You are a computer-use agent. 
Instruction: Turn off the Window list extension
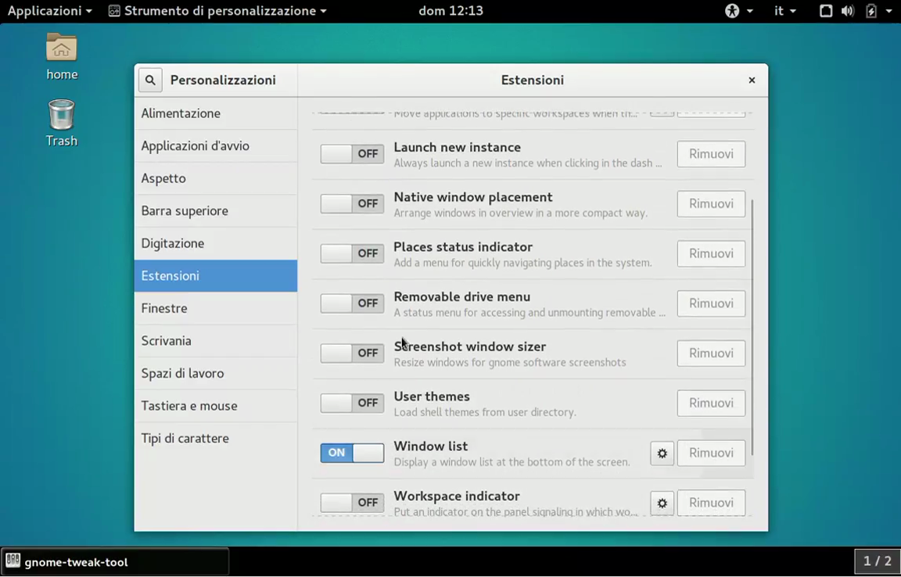click(352, 453)
